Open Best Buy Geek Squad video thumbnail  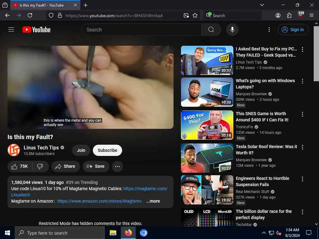pos(207,60)
